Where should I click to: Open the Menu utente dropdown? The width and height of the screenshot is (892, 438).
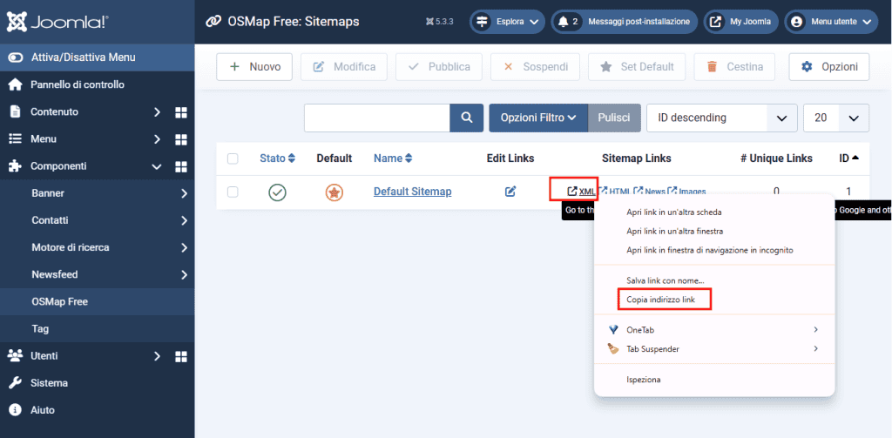click(831, 22)
